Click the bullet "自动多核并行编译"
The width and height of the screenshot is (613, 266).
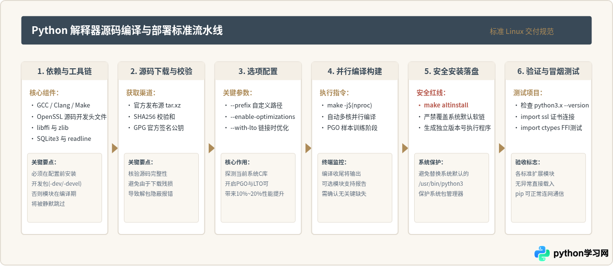point(352,117)
